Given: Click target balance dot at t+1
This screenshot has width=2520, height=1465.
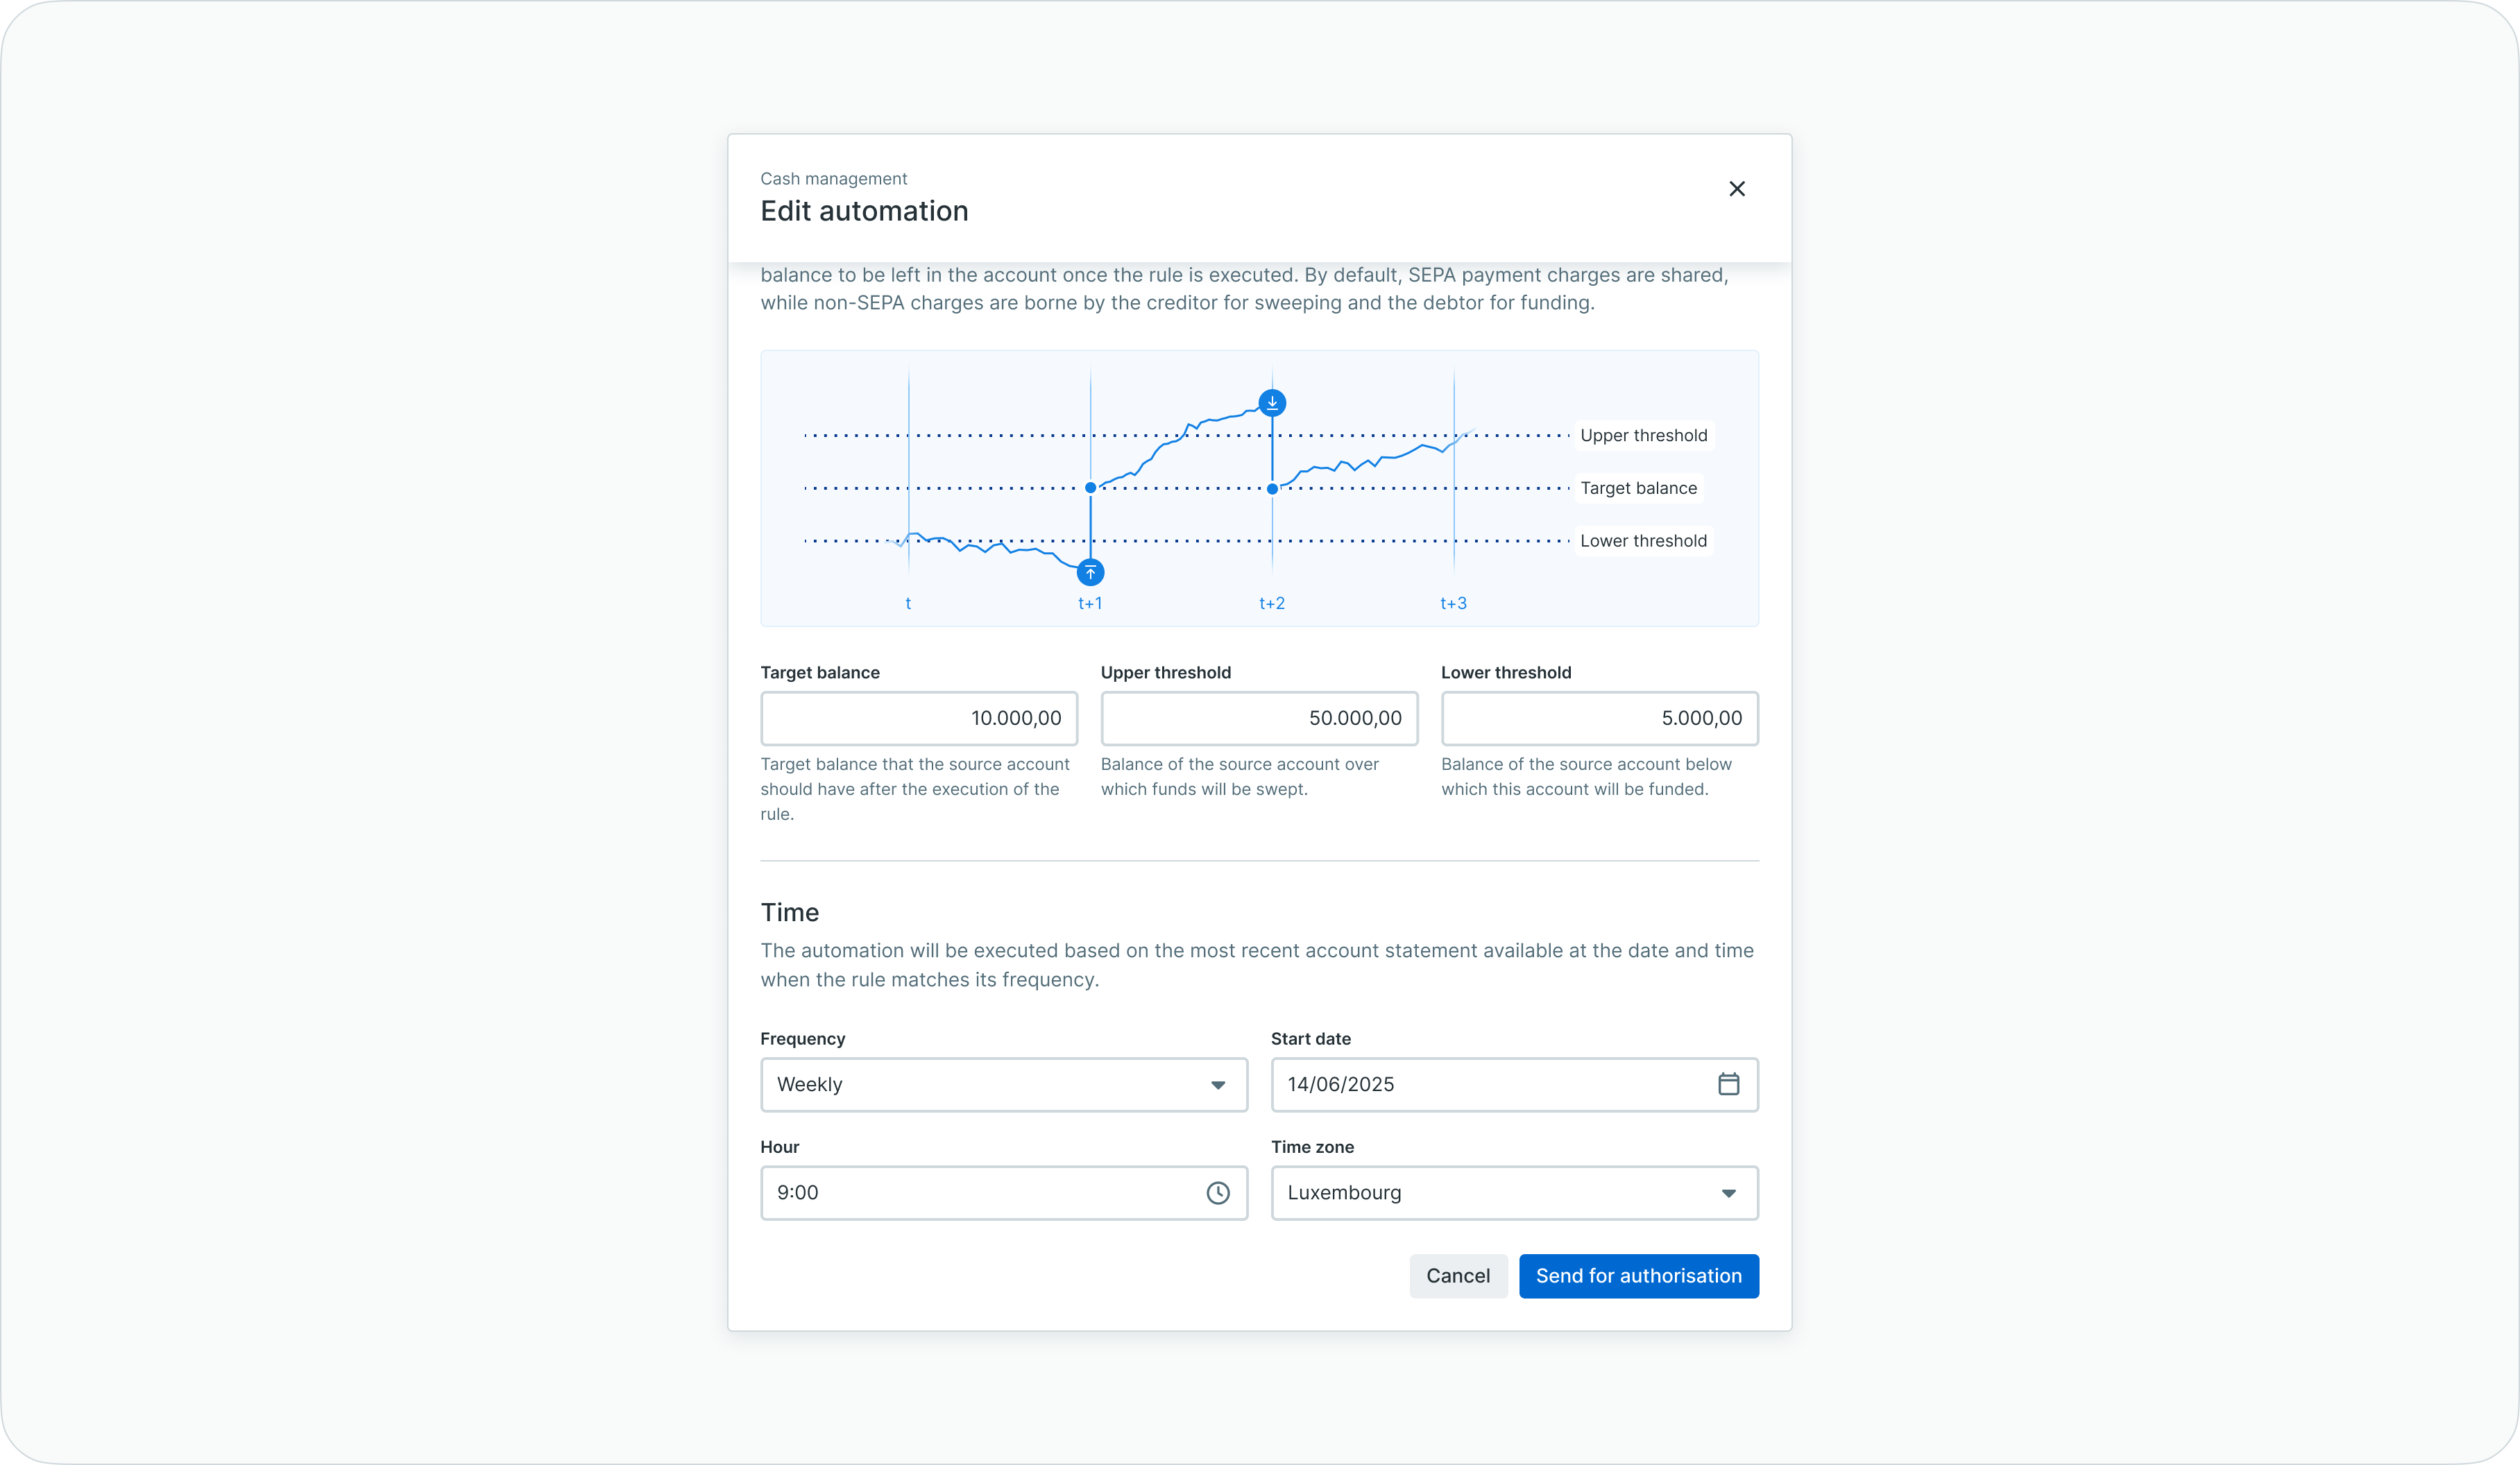Looking at the screenshot, I should click(1090, 488).
